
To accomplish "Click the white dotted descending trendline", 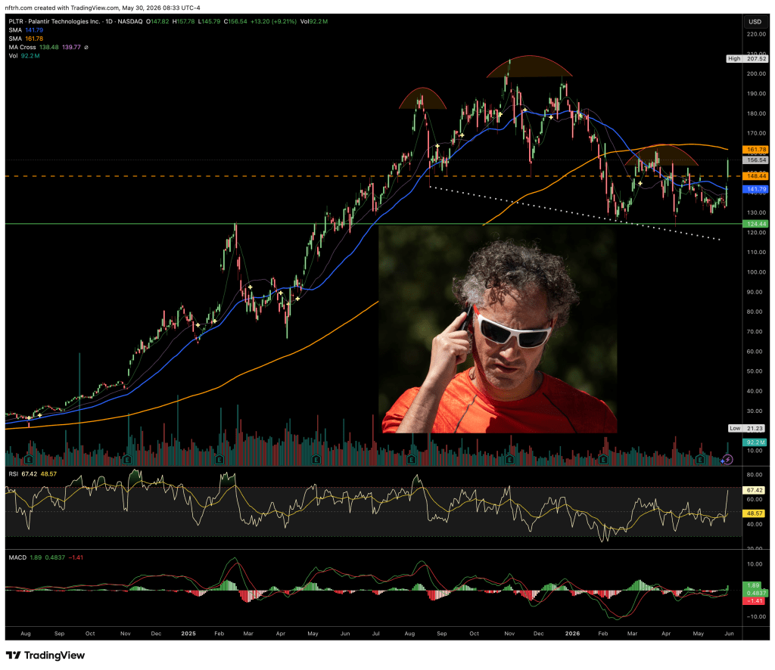I will (574, 212).
